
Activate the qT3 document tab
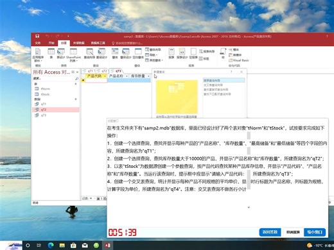click(116, 71)
